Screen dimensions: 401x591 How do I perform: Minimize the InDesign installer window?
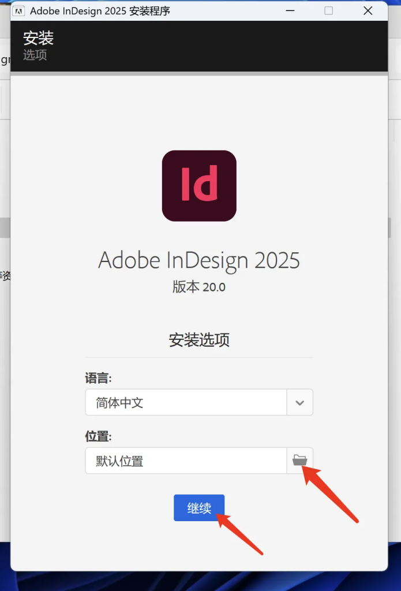290,10
